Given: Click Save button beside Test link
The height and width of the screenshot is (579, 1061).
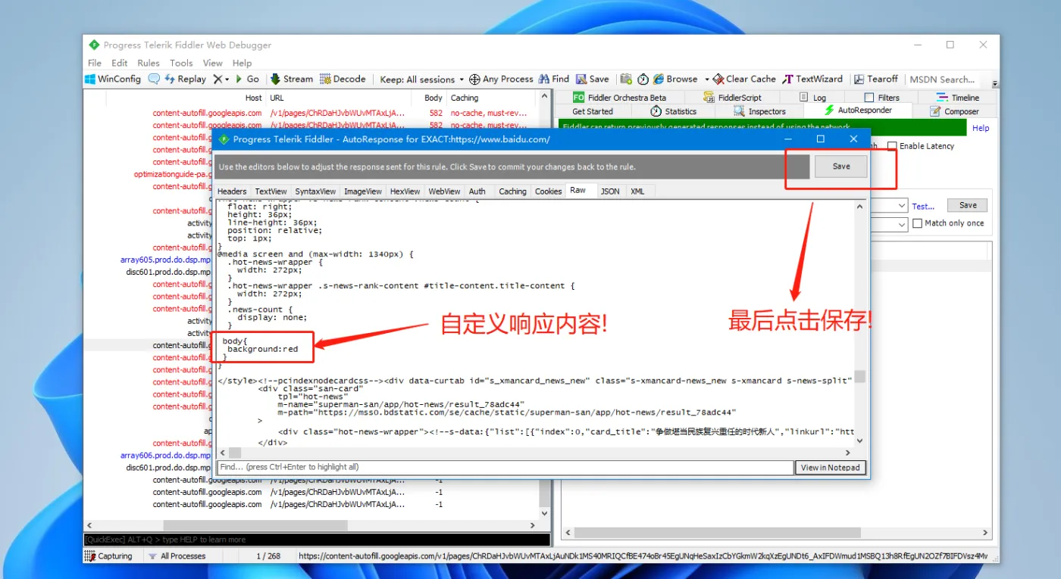Looking at the screenshot, I should [x=968, y=205].
